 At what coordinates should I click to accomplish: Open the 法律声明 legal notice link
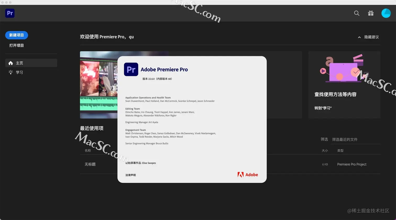130,175
